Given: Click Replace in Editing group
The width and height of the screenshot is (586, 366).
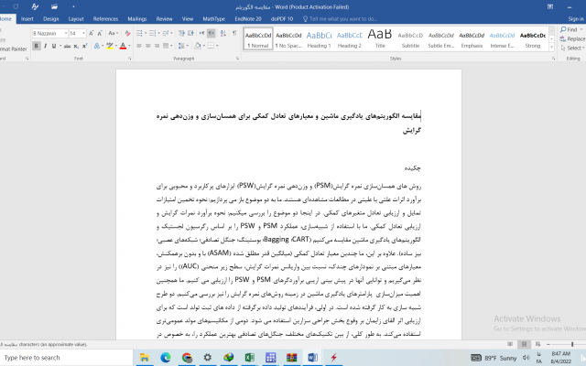Looking at the screenshot, I should [x=572, y=38].
